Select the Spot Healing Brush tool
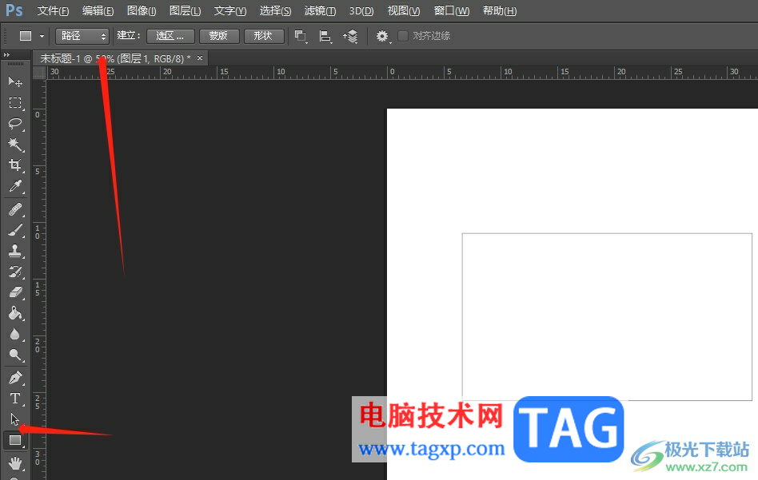The width and height of the screenshot is (758, 480). pyautogui.click(x=15, y=209)
